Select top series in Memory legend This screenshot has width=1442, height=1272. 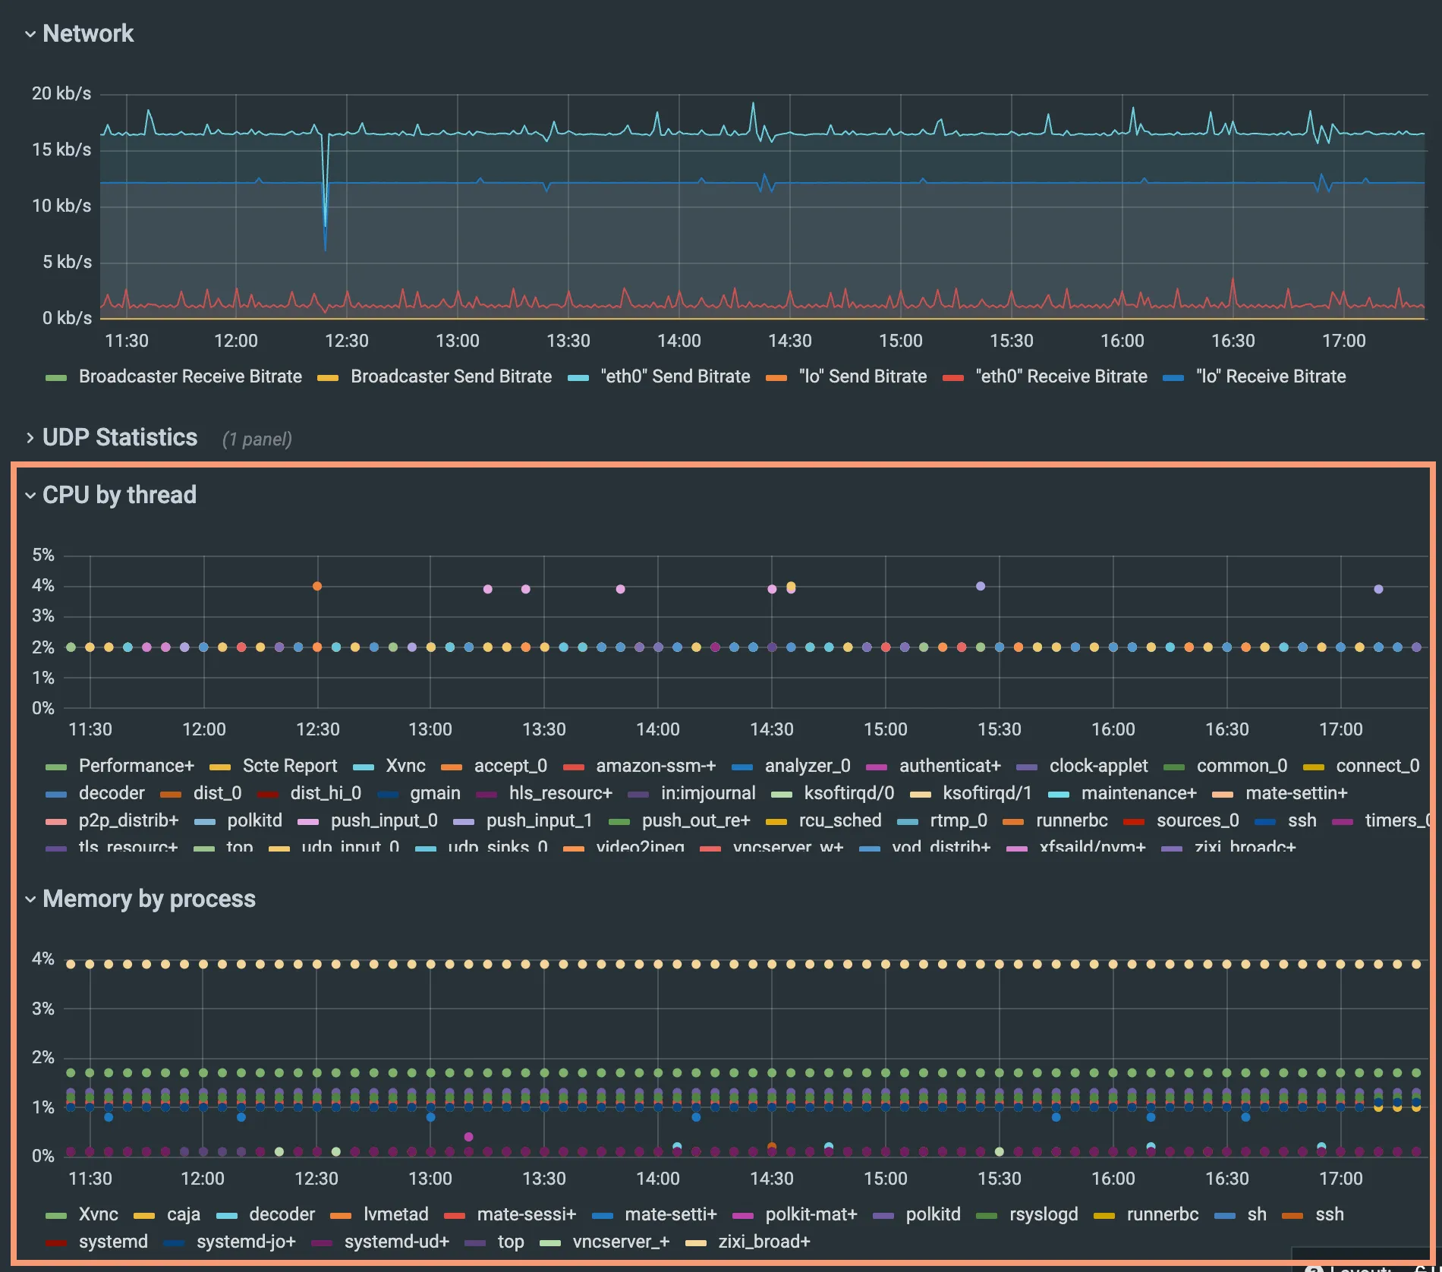[x=511, y=1242]
